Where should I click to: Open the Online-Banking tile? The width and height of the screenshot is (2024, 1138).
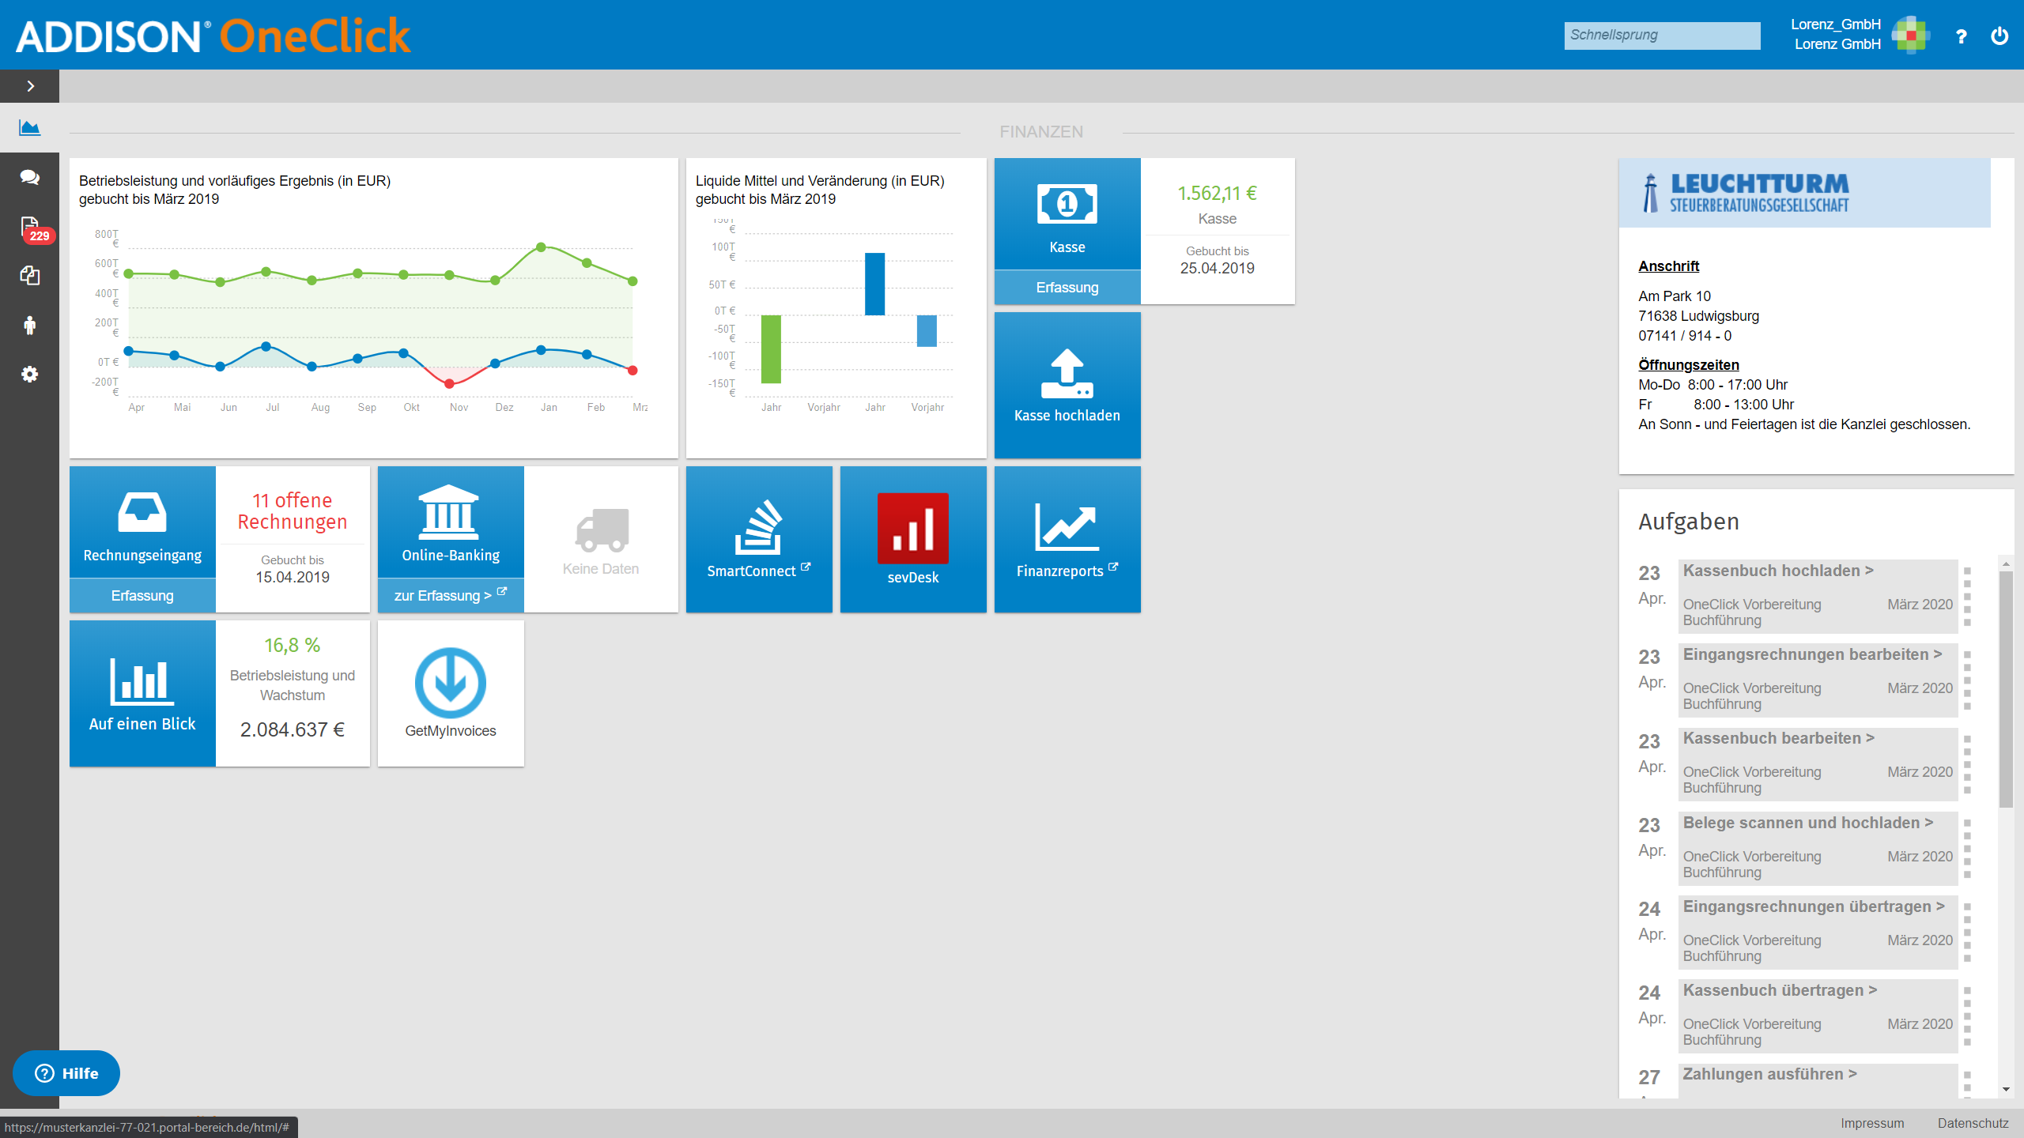coord(451,522)
